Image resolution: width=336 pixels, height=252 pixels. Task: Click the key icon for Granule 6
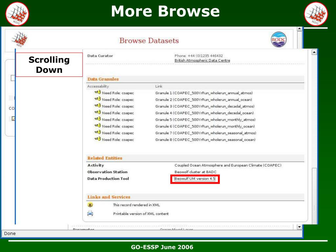coord(98,126)
